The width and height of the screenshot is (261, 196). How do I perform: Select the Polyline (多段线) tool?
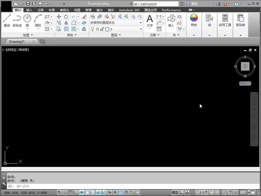(x=17, y=20)
